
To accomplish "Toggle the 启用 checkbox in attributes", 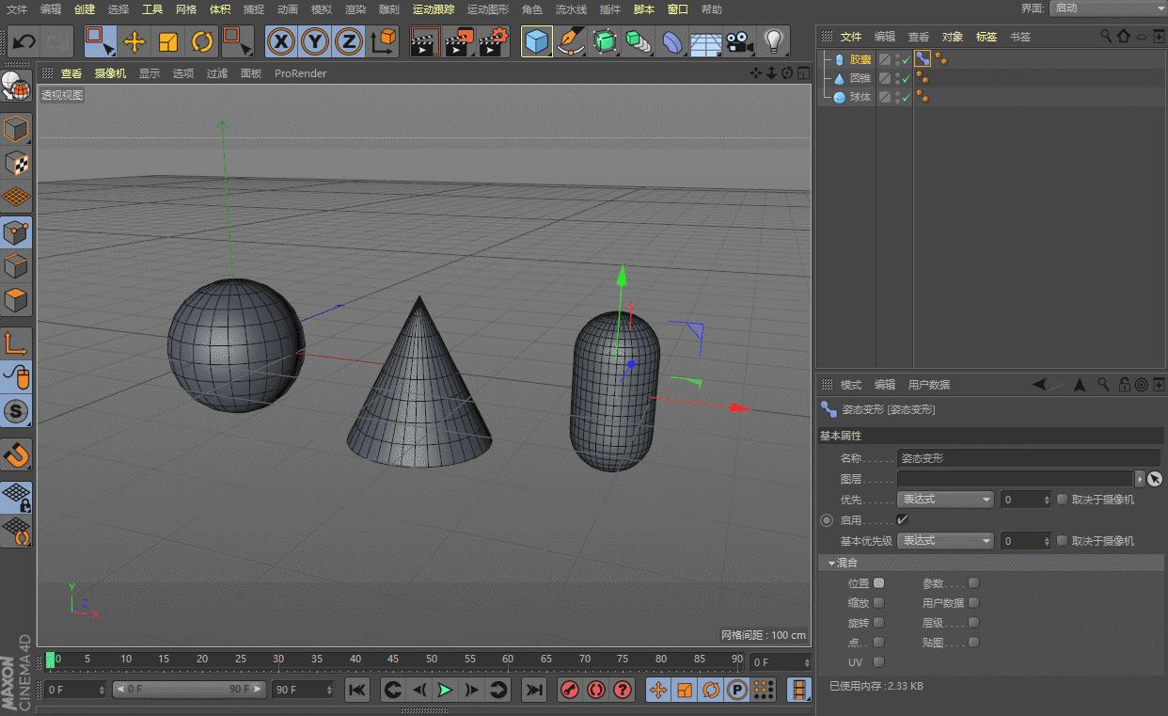I will (901, 519).
